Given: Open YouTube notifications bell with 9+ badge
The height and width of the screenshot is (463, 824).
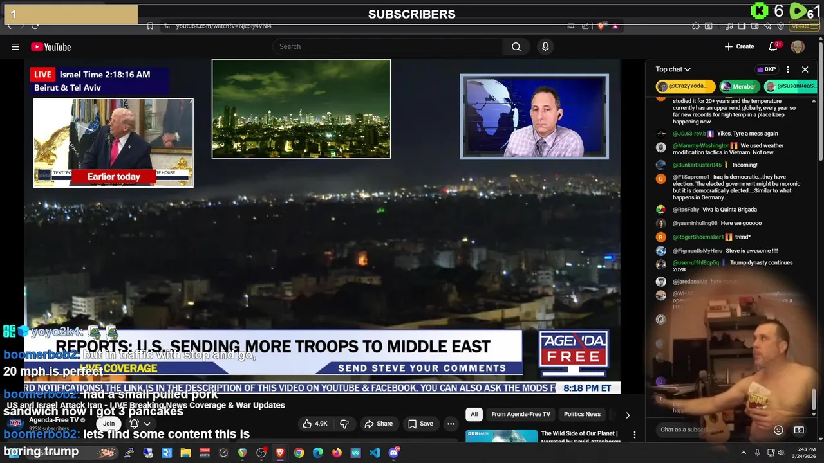Looking at the screenshot, I should (773, 46).
